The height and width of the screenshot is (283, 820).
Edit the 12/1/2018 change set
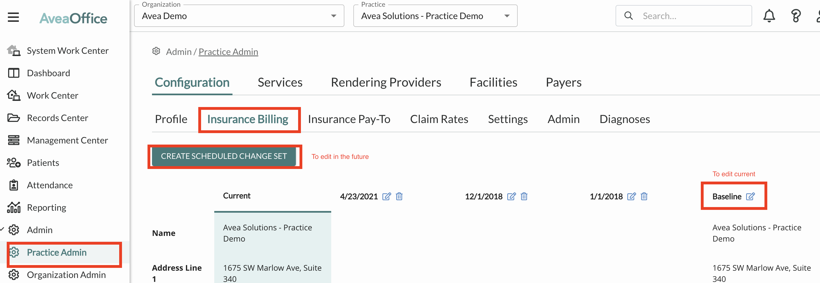[x=511, y=196]
